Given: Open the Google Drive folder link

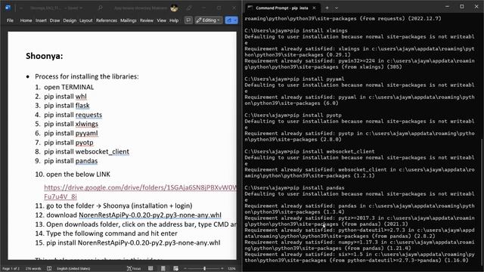Looking at the screenshot, I should (x=140, y=187).
